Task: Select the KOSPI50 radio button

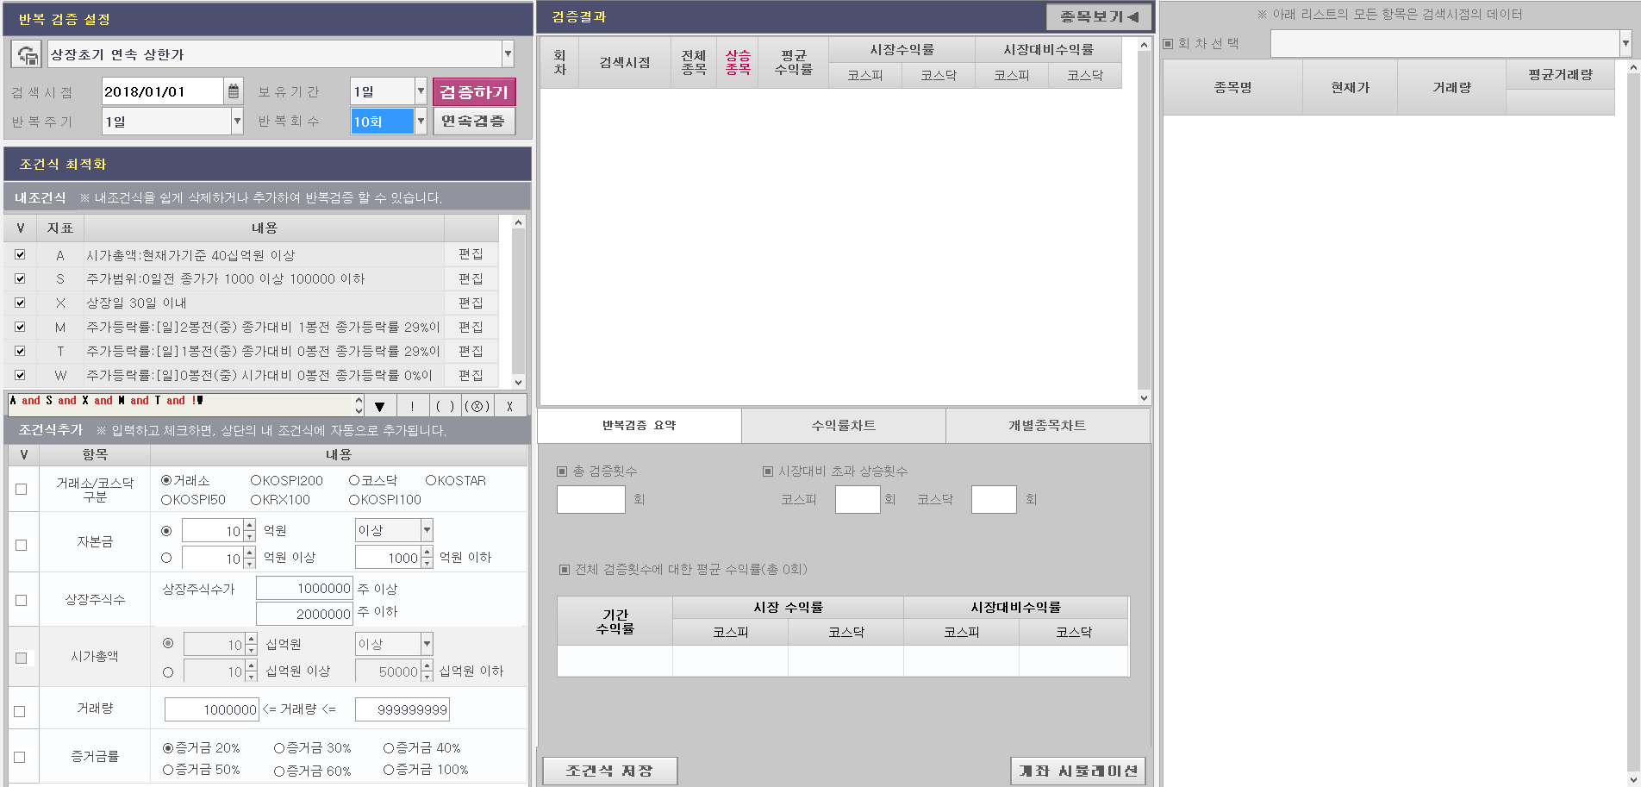Action: tap(166, 499)
